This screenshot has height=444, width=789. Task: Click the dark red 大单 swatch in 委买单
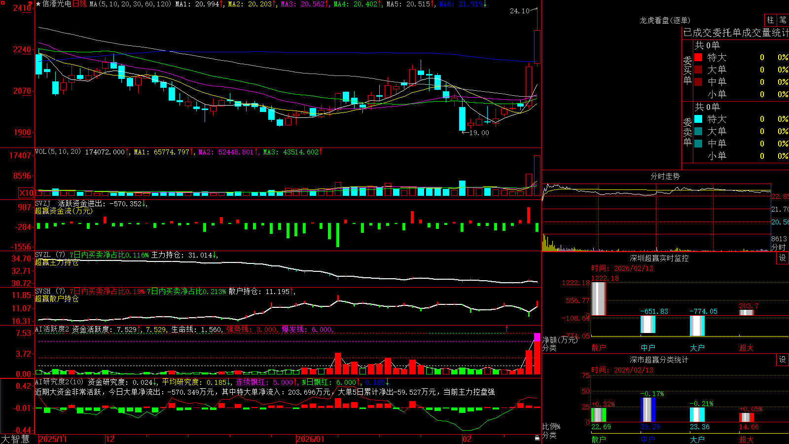(x=698, y=70)
